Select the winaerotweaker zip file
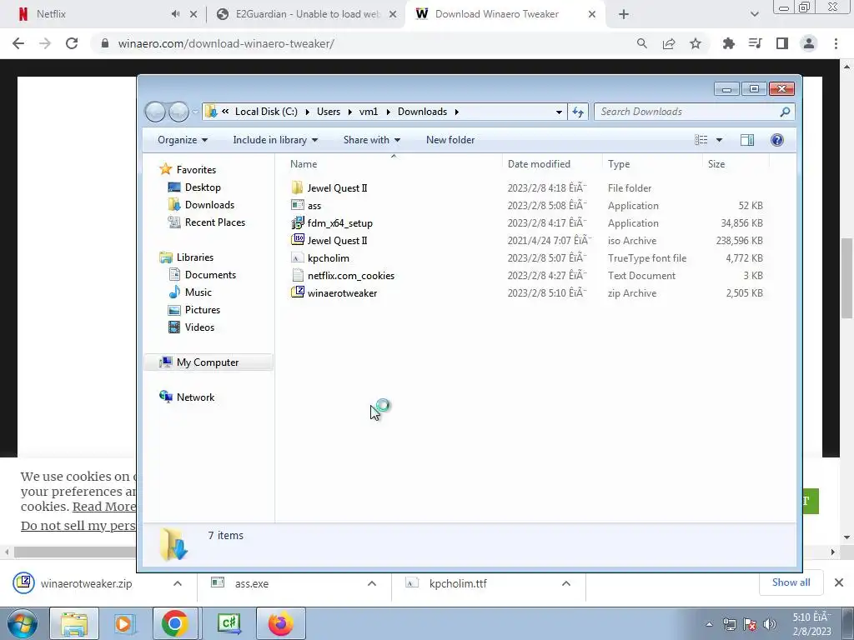Viewport: 854px width, 640px height. (342, 292)
